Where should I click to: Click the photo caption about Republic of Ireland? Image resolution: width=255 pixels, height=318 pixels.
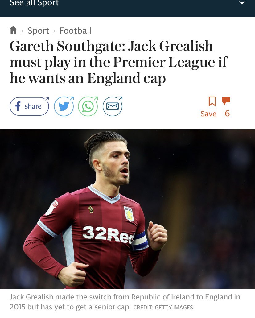pyautogui.click(x=125, y=302)
